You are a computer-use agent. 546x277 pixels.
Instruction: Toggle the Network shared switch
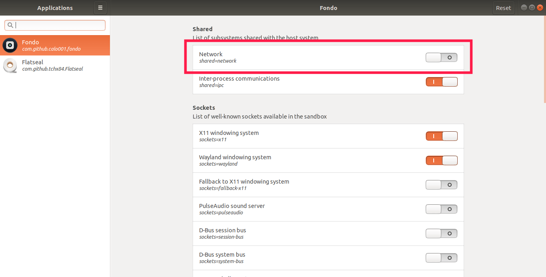441,57
